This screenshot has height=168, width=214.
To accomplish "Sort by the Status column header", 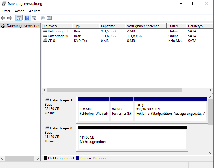I will tap(176, 26).
